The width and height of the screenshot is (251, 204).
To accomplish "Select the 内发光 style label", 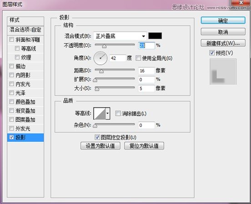I will (23, 84).
